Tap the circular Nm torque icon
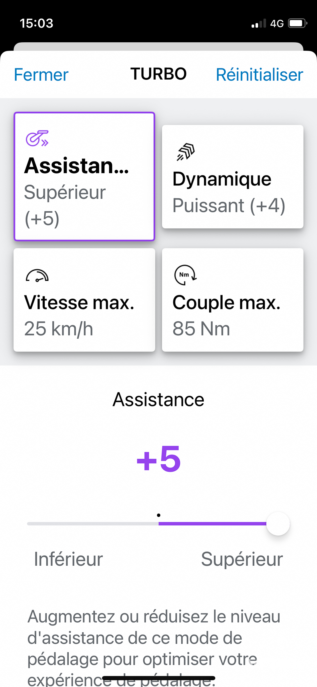 pyautogui.click(x=185, y=275)
